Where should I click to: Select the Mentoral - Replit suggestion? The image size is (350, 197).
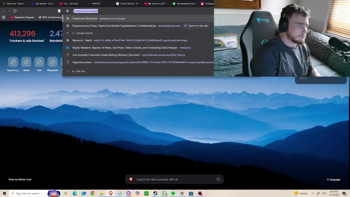pos(138,40)
